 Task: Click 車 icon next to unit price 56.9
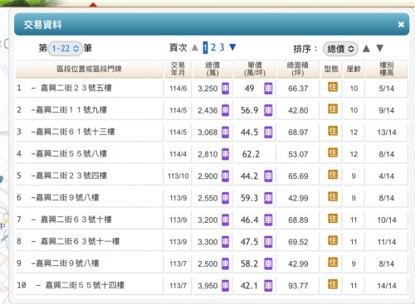[268, 110]
